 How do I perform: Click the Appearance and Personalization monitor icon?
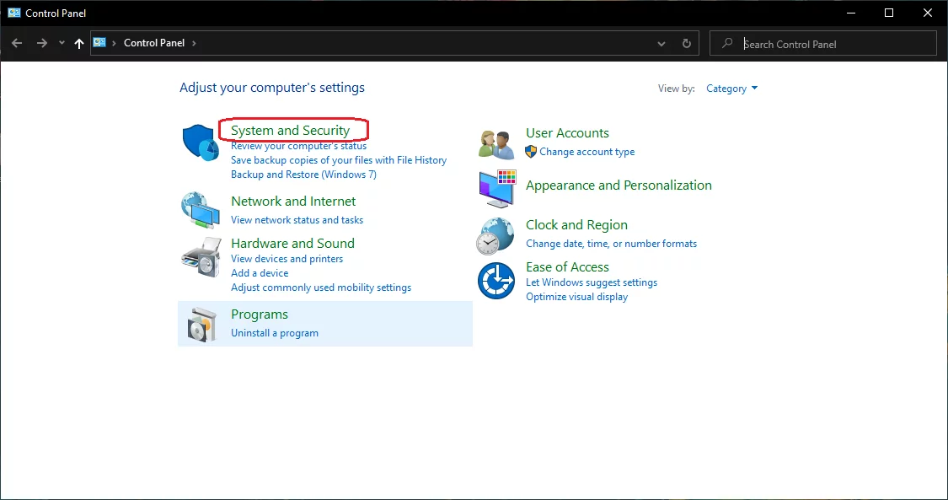pos(497,189)
